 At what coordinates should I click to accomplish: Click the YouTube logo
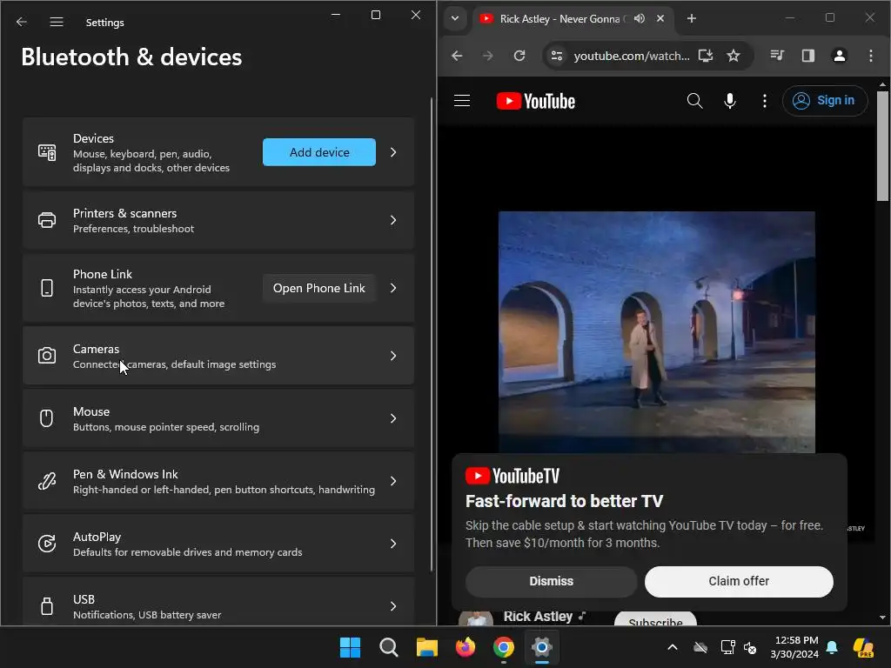pyautogui.click(x=535, y=101)
